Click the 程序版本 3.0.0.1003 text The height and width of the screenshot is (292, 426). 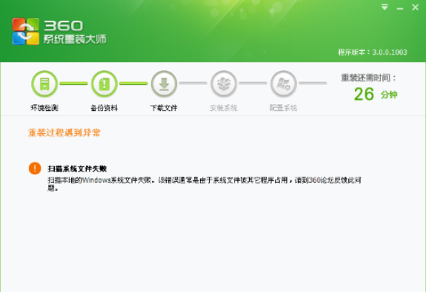373,52
